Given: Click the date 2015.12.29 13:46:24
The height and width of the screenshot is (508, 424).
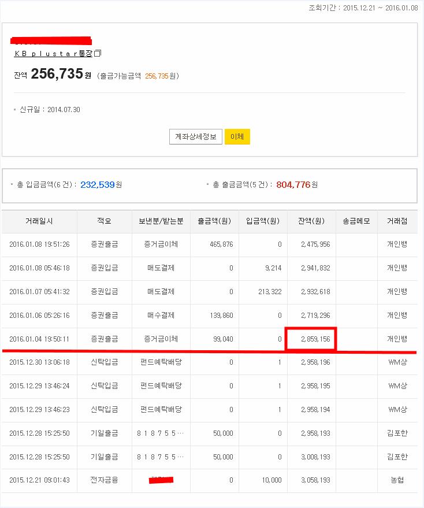Looking at the screenshot, I should 39,386.
